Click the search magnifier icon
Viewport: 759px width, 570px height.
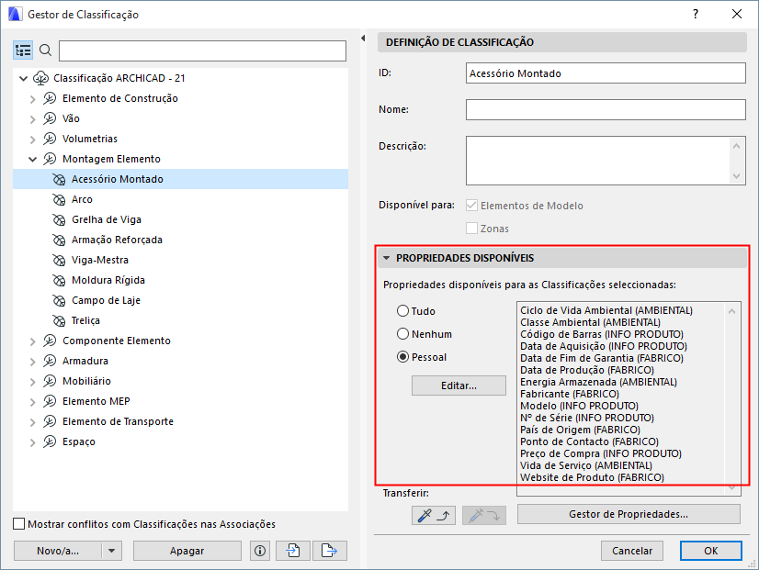46,50
